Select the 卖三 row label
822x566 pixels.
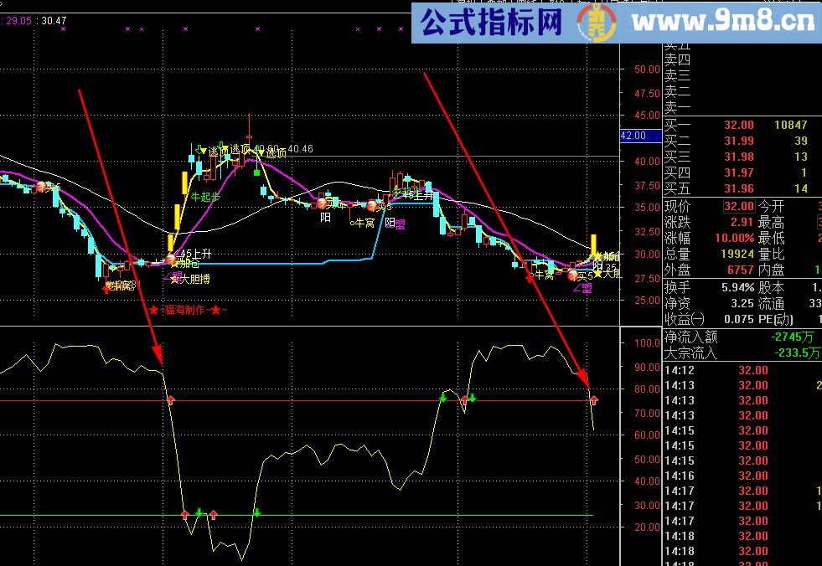pyautogui.click(x=677, y=76)
